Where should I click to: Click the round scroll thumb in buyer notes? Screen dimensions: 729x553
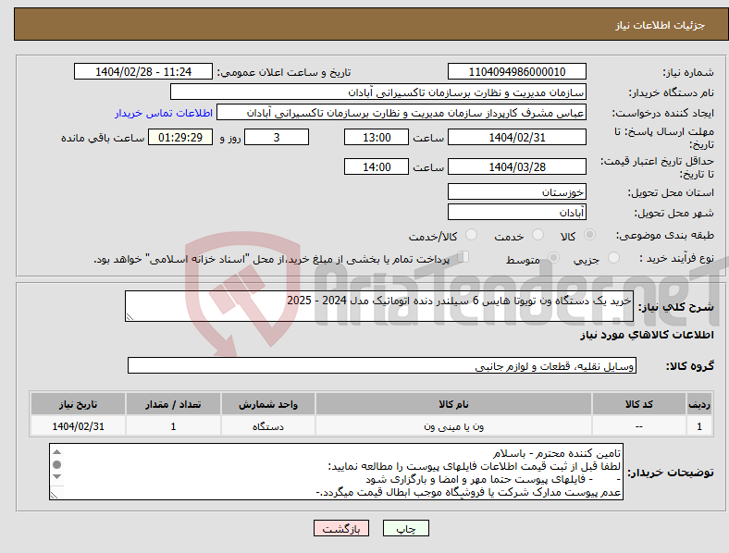[x=56, y=465]
